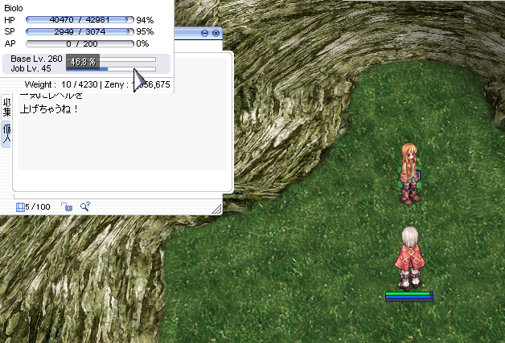Click the 5/100 counter text

pos(38,207)
